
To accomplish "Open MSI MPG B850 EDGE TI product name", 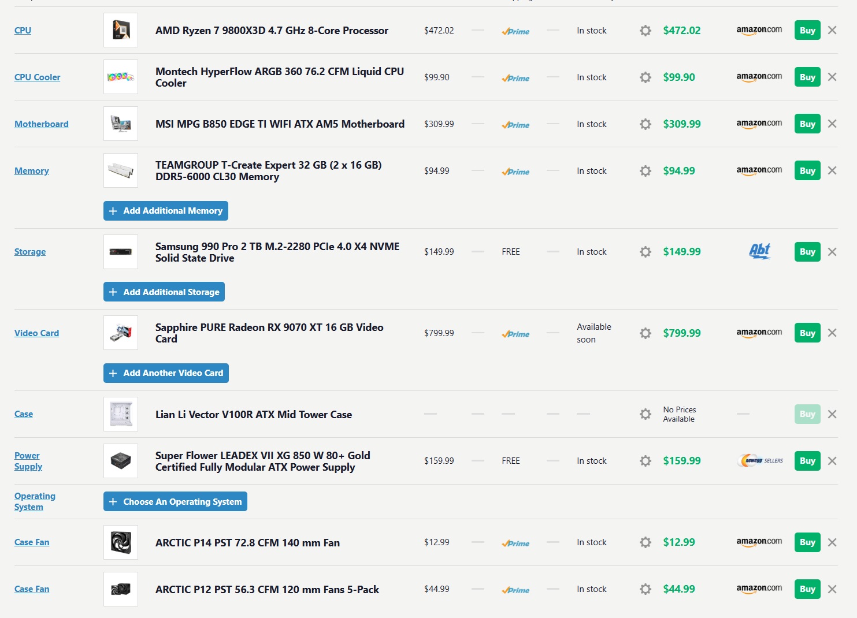I will click(280, 124).
